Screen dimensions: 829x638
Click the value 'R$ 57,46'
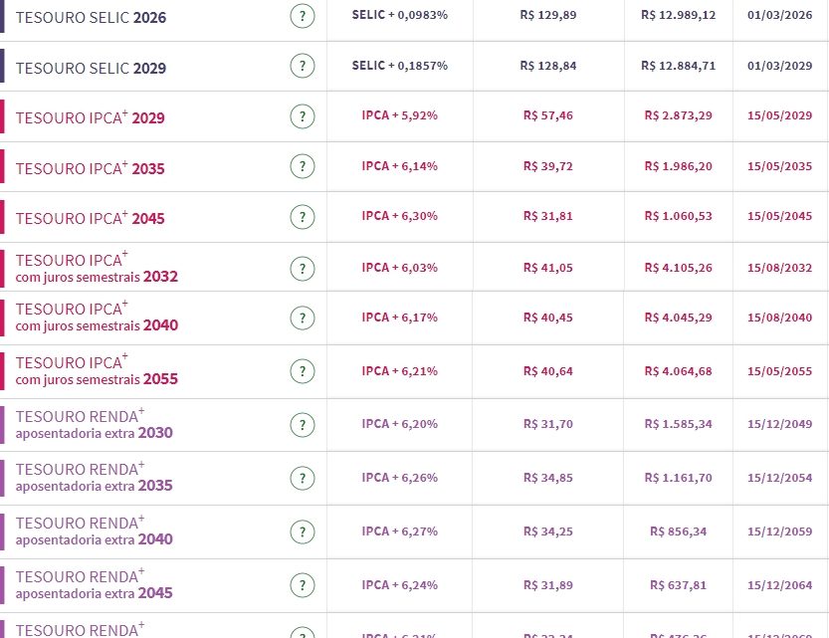coord(548,115)
